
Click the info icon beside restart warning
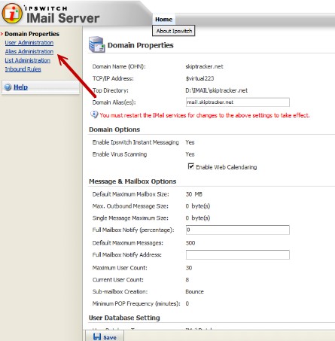[x=94, y=114]
